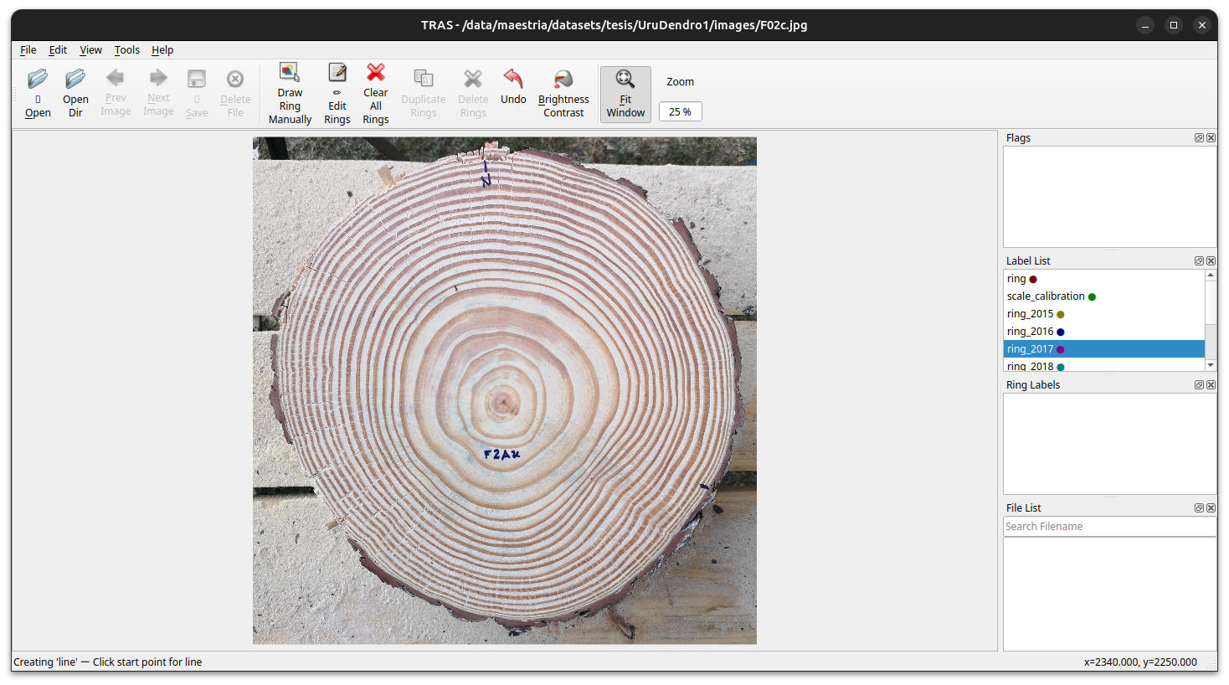Undock the Label List panel
The image size is (1229, 685).
1199,260
